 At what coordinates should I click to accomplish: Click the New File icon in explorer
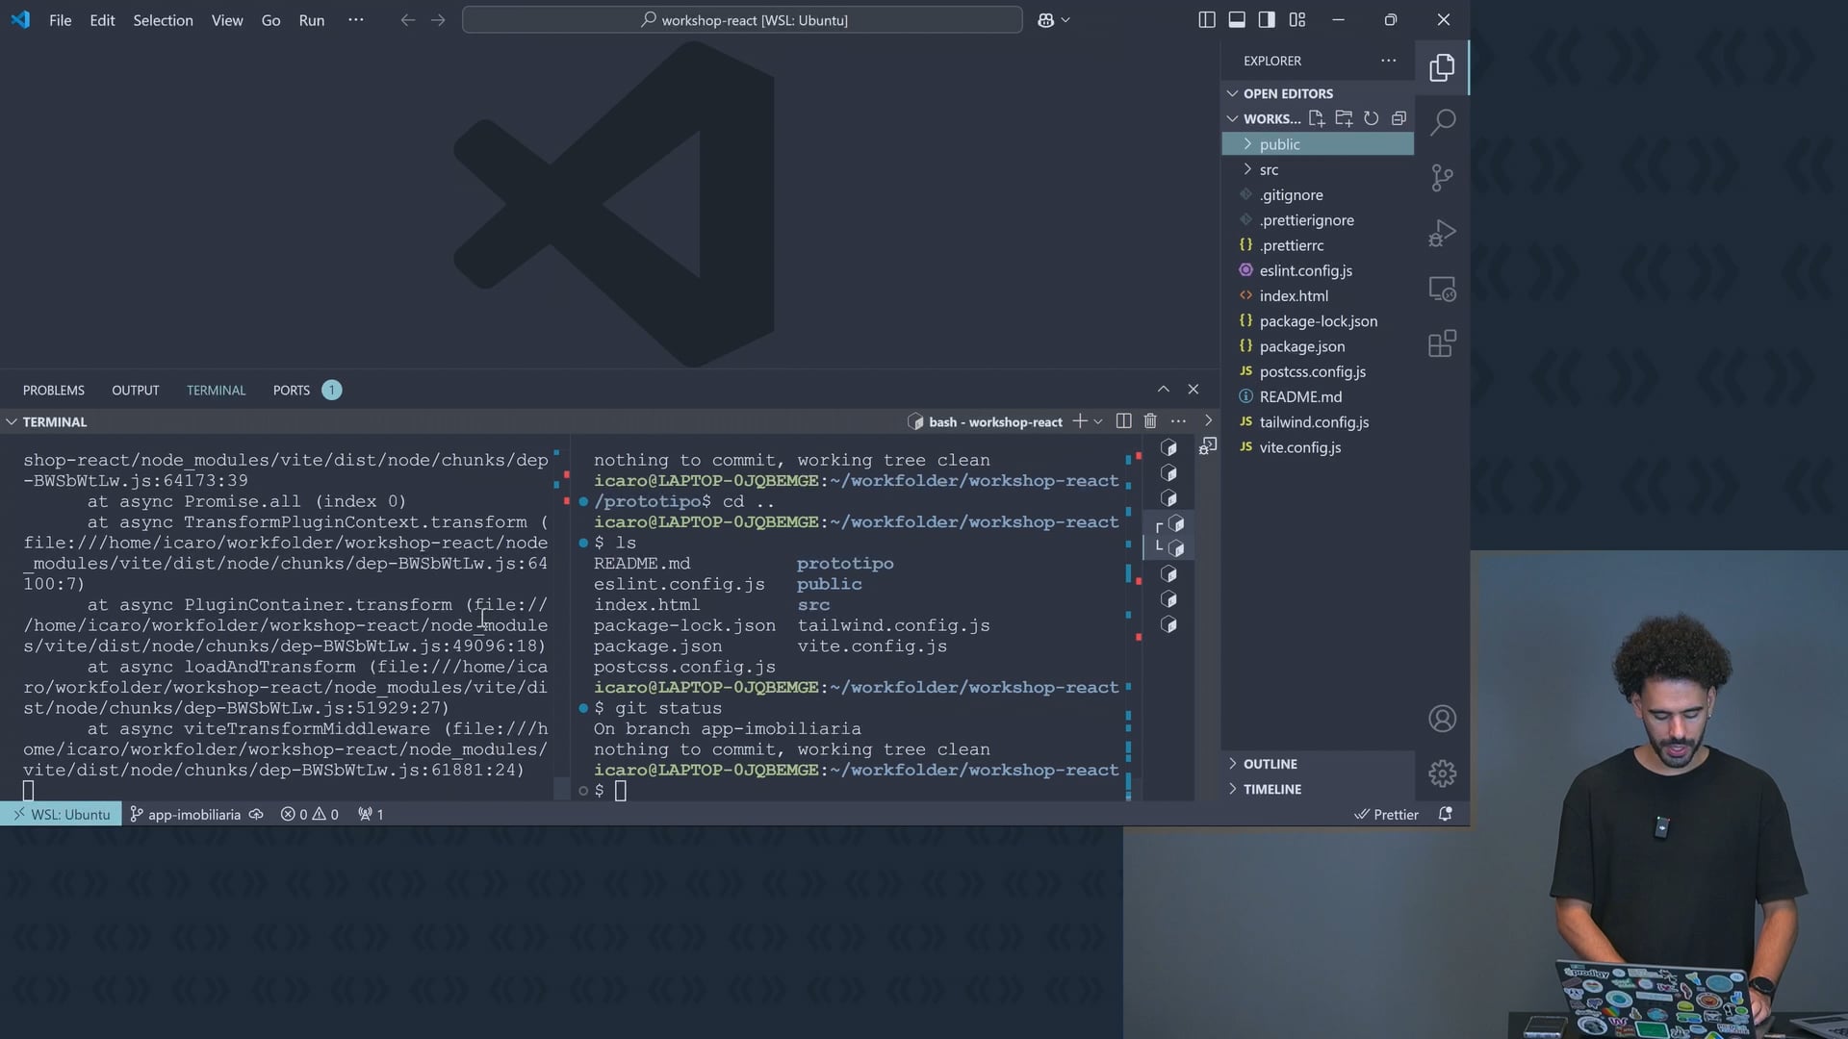coord(1317,118)
